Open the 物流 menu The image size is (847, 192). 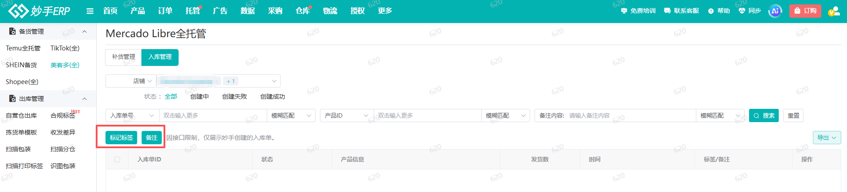(330, 11)
